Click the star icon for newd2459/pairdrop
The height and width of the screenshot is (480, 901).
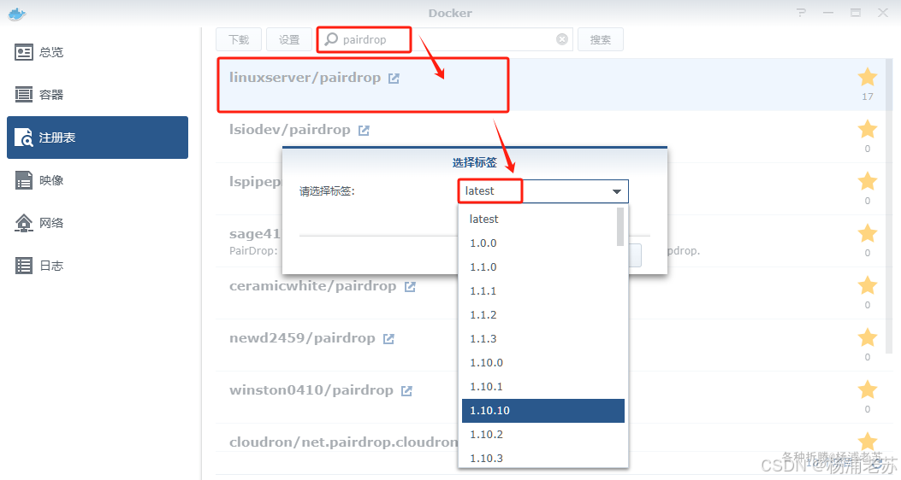coord(867,337)
